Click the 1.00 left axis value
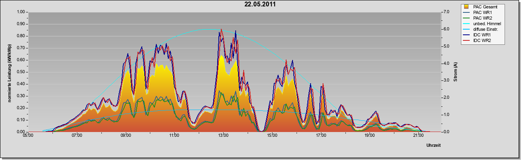 click(20, 12)
